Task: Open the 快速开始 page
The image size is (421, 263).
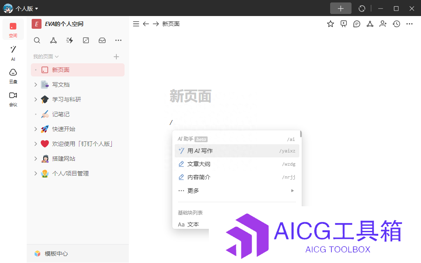Action: (64, 129)
